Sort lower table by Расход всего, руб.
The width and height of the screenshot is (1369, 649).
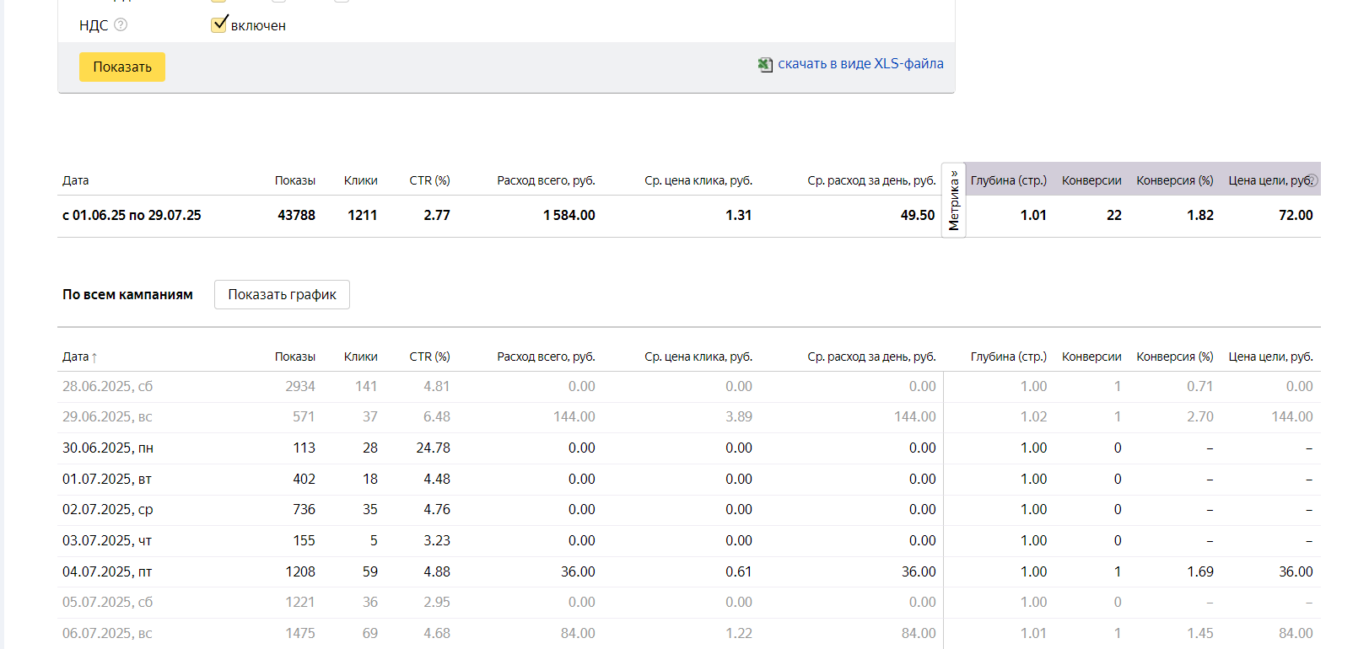point(546,357)
